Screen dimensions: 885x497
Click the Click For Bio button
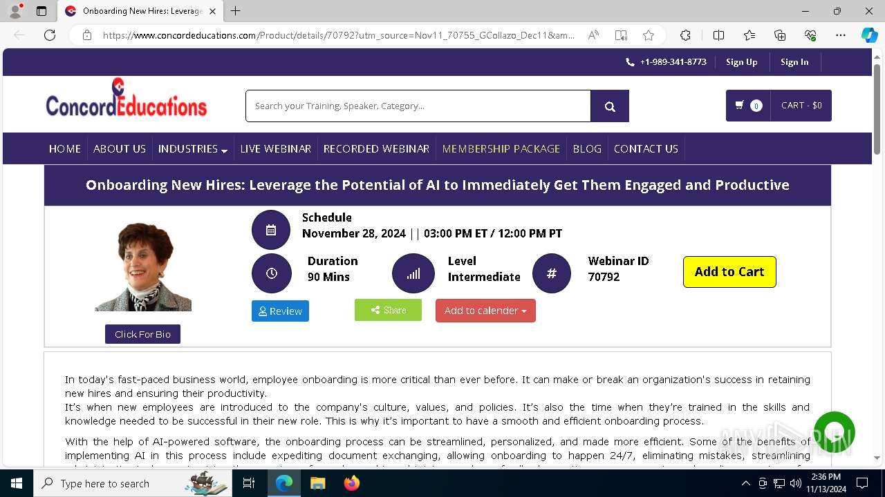[142, 334]
